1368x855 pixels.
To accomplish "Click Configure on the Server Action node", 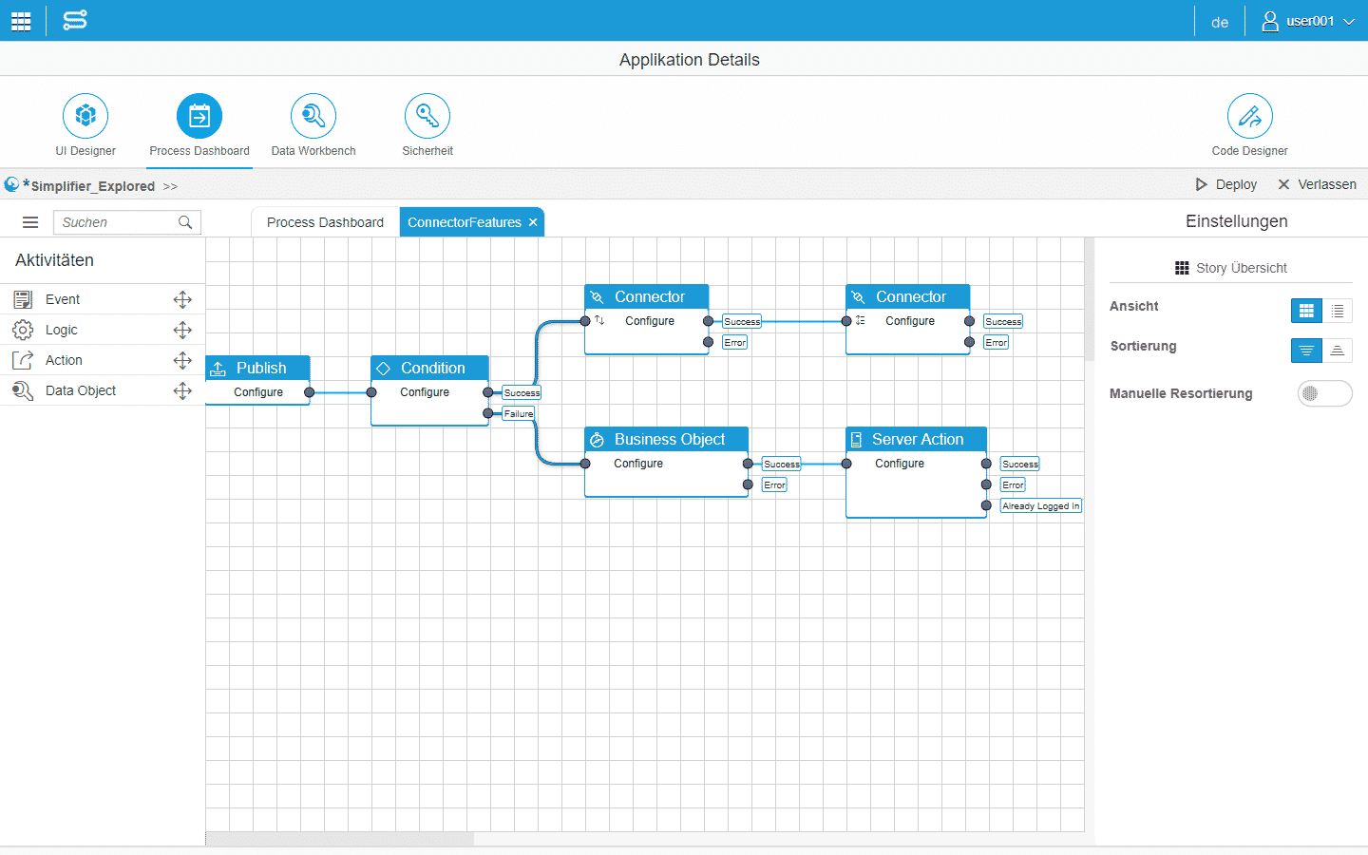I will (900, 464).
